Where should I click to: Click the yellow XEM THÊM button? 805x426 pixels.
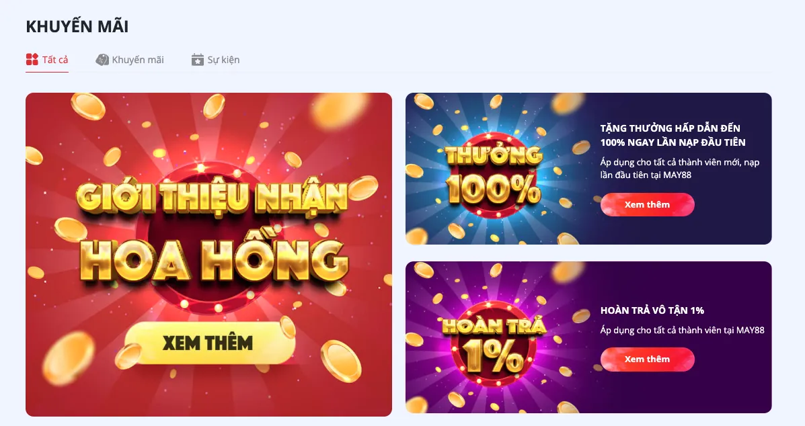coord(208,343)
